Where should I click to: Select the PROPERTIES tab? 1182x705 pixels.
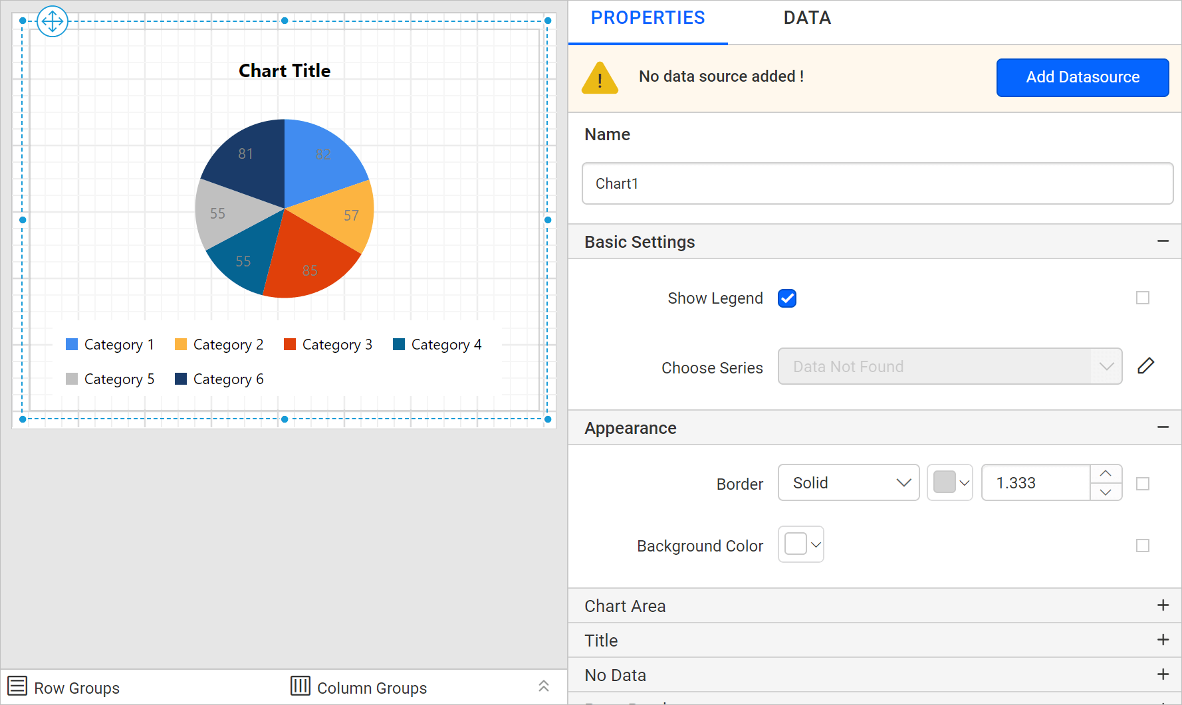point(648,18)
